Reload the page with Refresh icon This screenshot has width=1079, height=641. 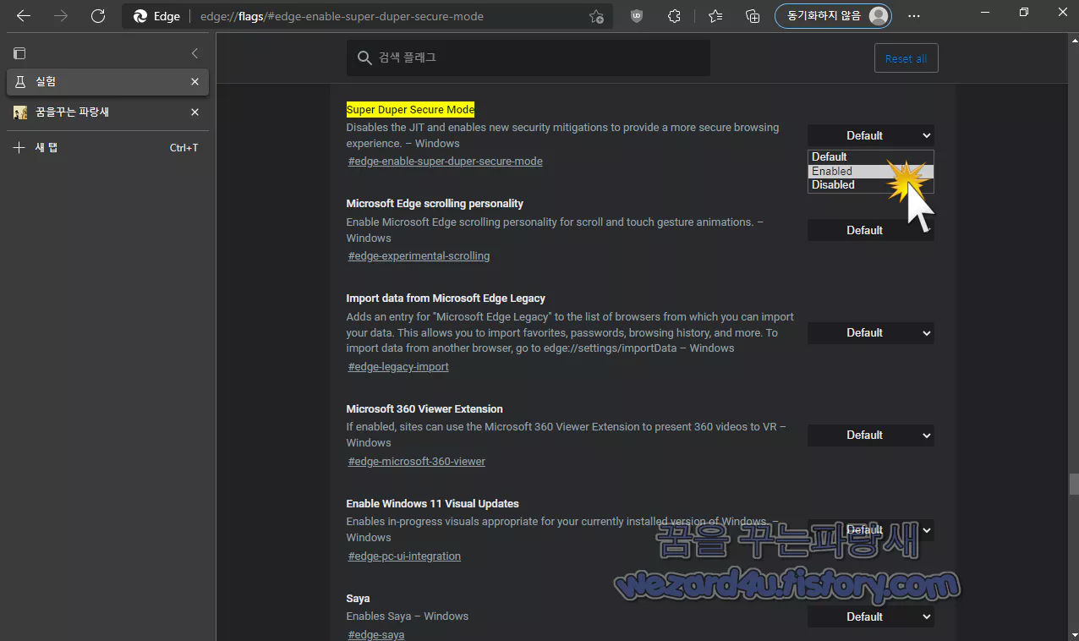[x=98, y=16]
